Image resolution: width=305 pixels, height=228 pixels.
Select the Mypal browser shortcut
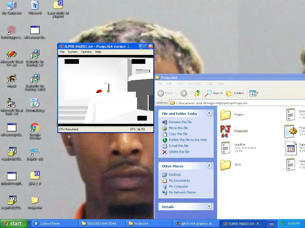(x=12, y=81)
